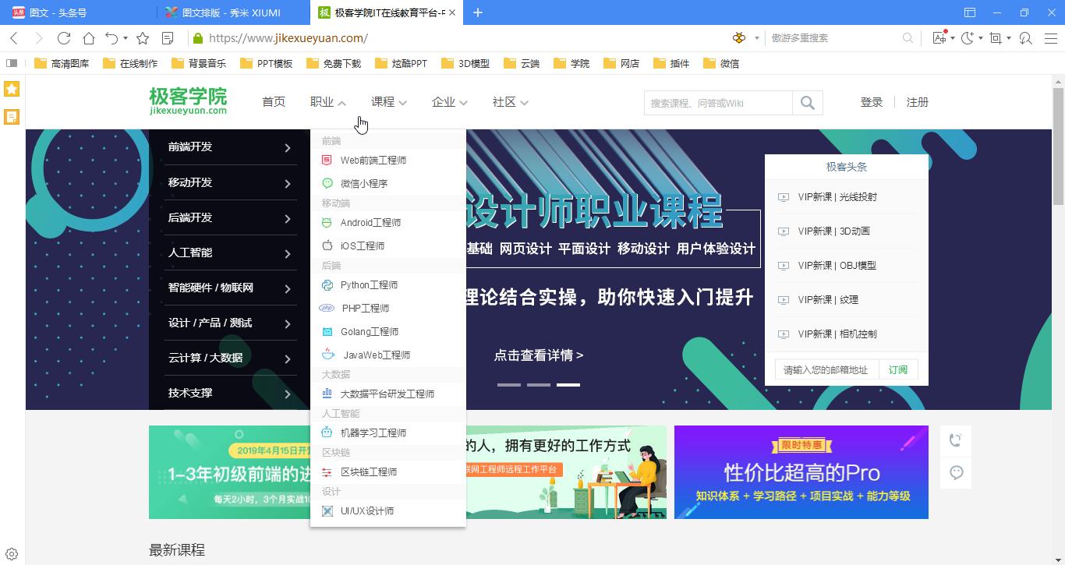Image resolution: width=1065 pixels, height=565 pixels.
Task: Open the translate tool icon in toolbar
Action: 939,37
